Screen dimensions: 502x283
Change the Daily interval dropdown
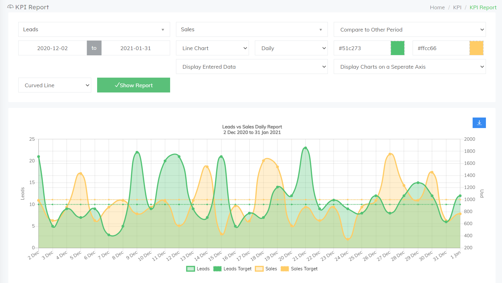tap(291, 48)
